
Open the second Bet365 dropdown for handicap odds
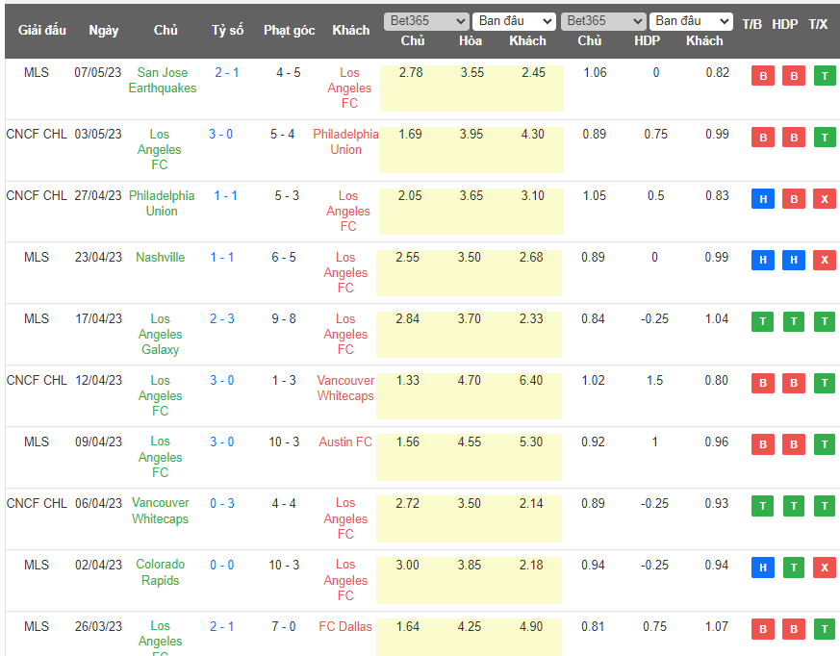603,21
